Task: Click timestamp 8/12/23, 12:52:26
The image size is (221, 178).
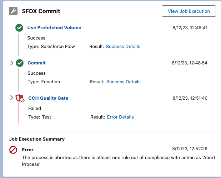Action: coord(190,149)
